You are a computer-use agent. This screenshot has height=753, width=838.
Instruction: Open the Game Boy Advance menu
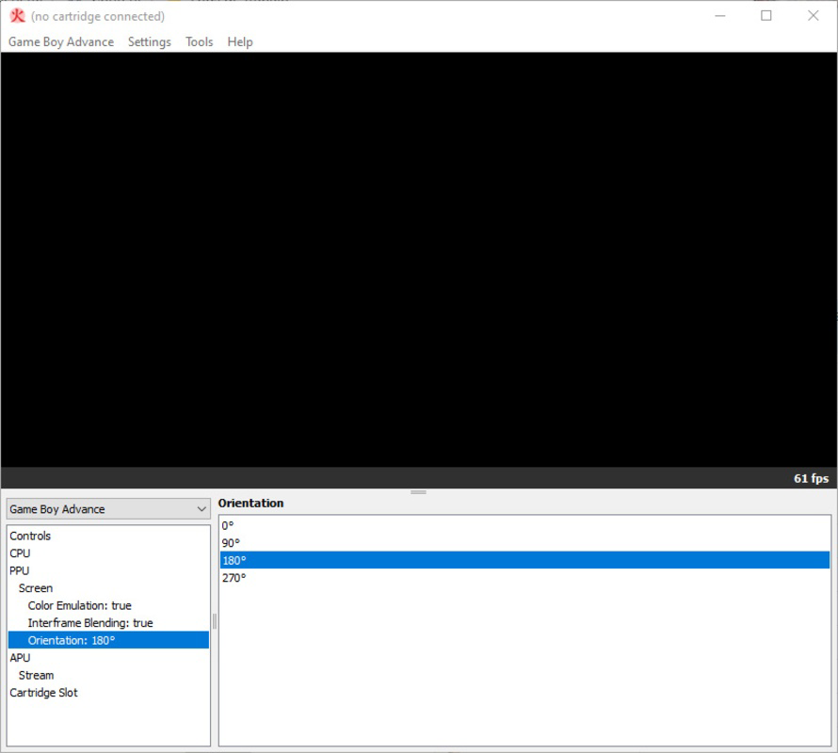[x=61, y=41]
